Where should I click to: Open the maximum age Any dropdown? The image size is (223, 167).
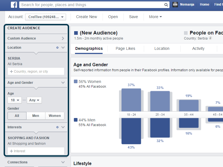(34, 100)
